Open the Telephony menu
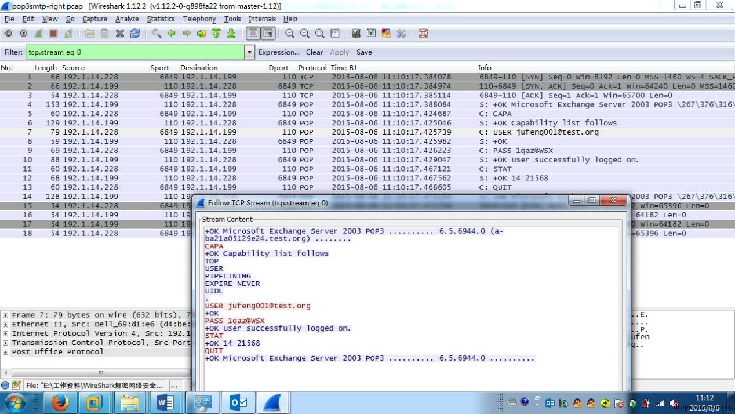Screen dimensions: 735x414 pos(199,19)
